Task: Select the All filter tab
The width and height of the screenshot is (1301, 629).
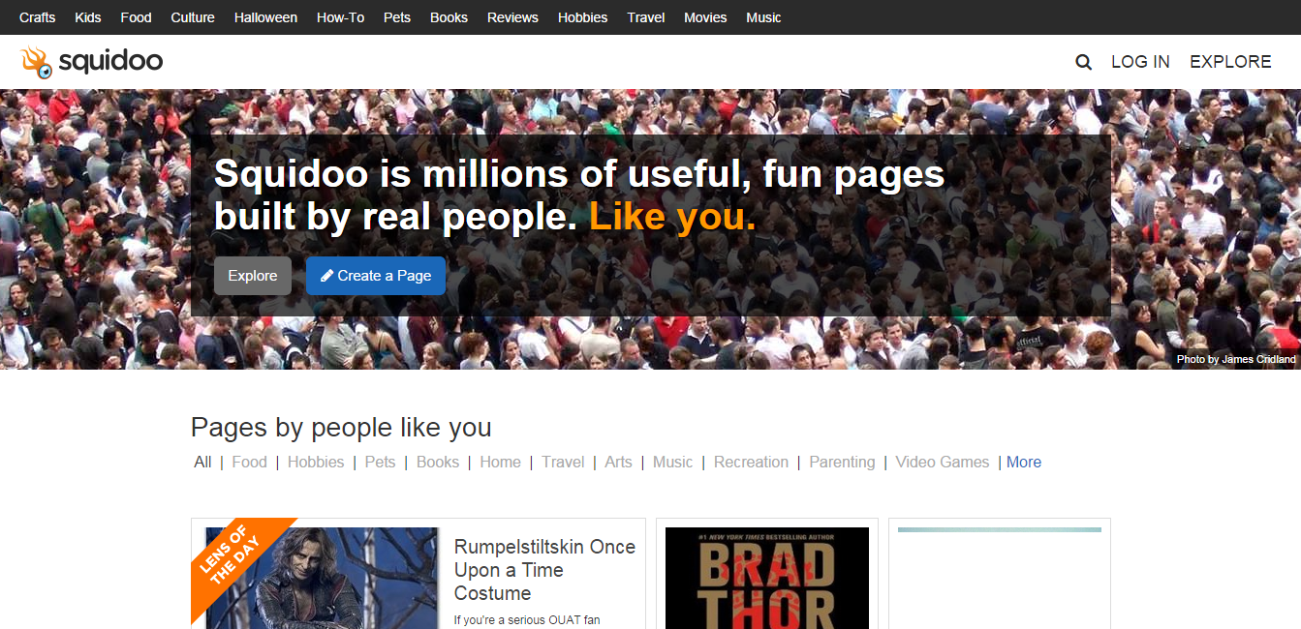Action: [202, 462]
